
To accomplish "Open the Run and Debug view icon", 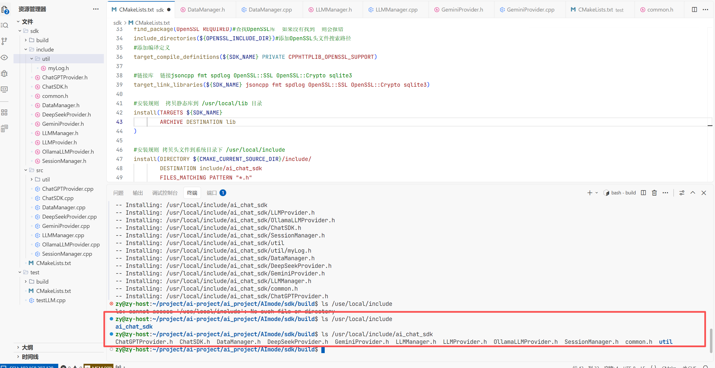I will pos(5,73).
